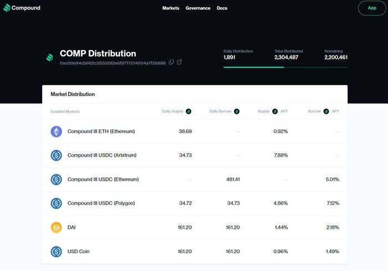Click supply APY 0.96% for USD Coin

click(280, 252)
